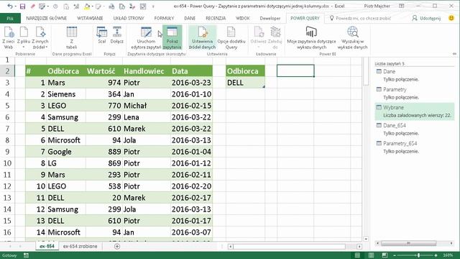Click the Piotr Majcher account name
Viewport: 460px width, 259px height.
click(x=377, y=6)
